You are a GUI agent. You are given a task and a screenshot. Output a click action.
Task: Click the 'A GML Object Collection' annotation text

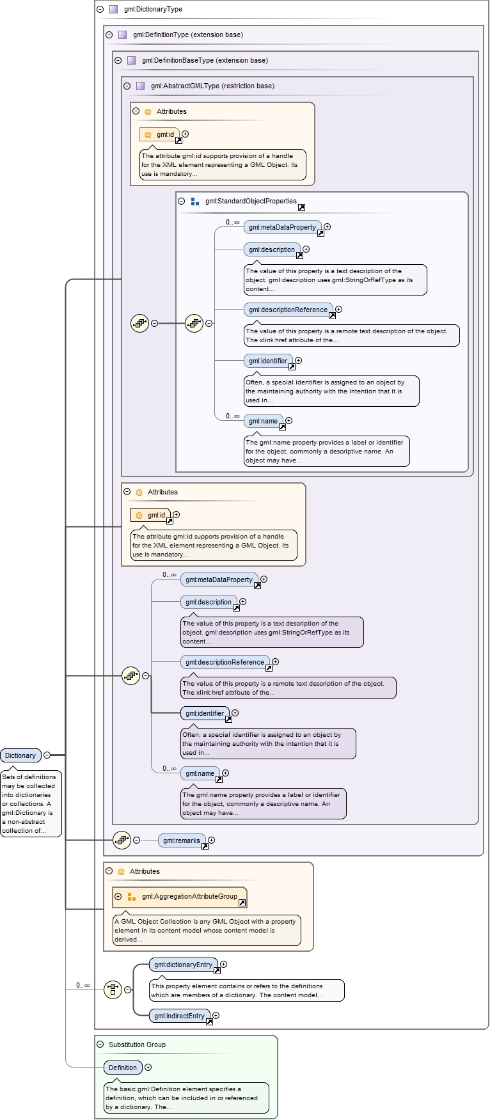(207, 931)
